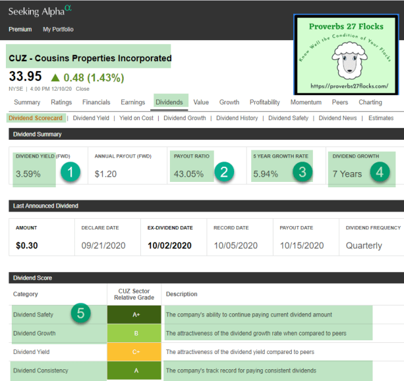Click the green up-arrow price change indicator
The image size is (404, 381).
54,78
